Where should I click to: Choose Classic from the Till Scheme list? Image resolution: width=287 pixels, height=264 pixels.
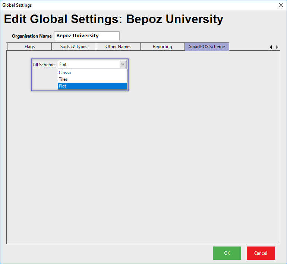[92, 73]
